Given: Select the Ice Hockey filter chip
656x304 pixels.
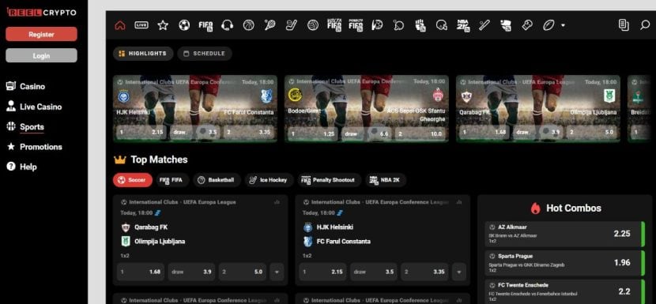Looking at the screenshot, I should click(269, 180).
